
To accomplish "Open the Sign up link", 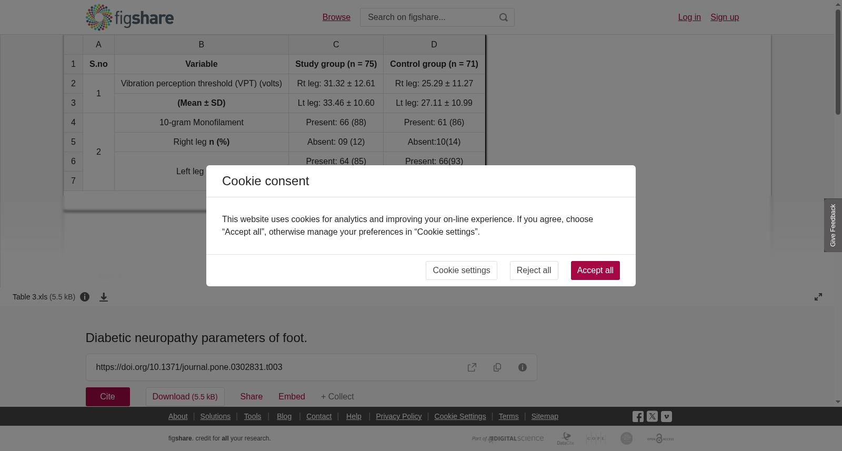I will [x=725, y=17].
